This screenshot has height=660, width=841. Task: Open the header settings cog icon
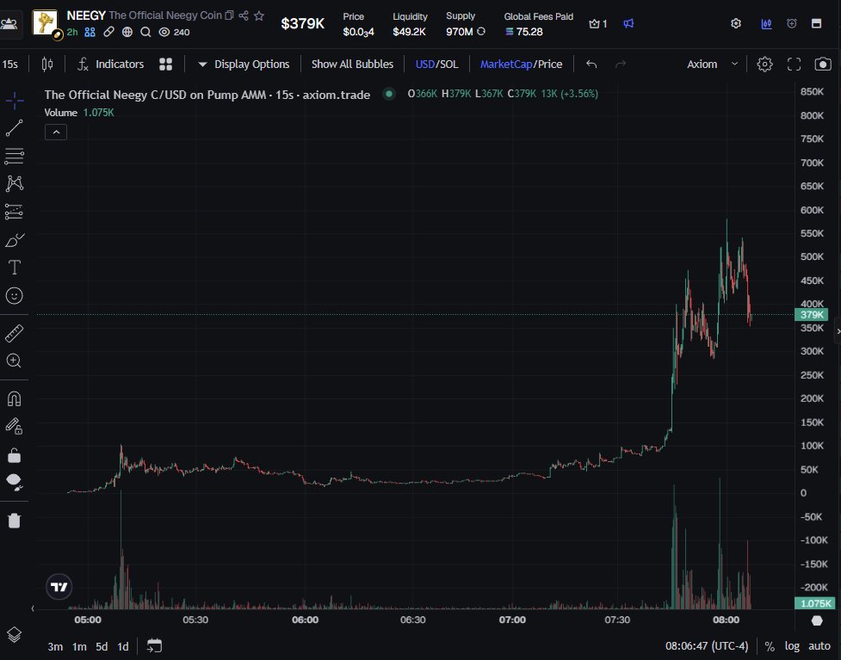click(736, 23)
